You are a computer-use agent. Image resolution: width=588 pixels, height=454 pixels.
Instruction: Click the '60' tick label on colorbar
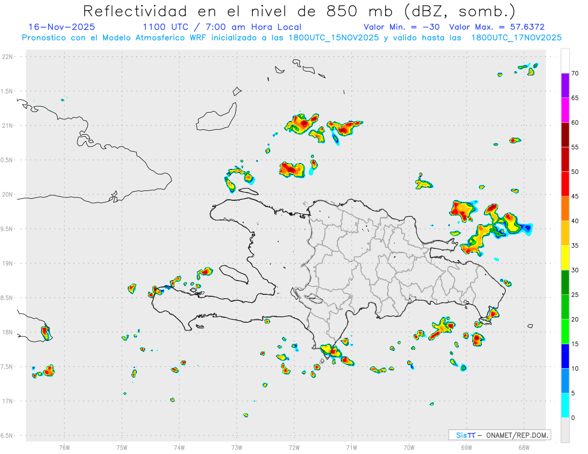pos(575,122)
